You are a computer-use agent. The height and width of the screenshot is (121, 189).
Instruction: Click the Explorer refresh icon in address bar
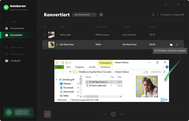point(147,72)
